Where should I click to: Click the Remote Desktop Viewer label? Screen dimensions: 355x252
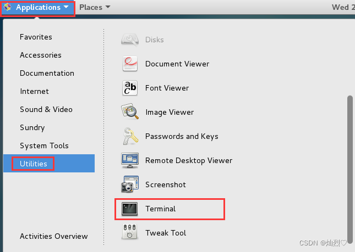click(189, 160)
